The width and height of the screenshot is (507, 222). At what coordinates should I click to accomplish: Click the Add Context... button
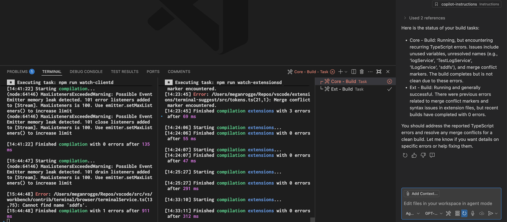(422, 194)
